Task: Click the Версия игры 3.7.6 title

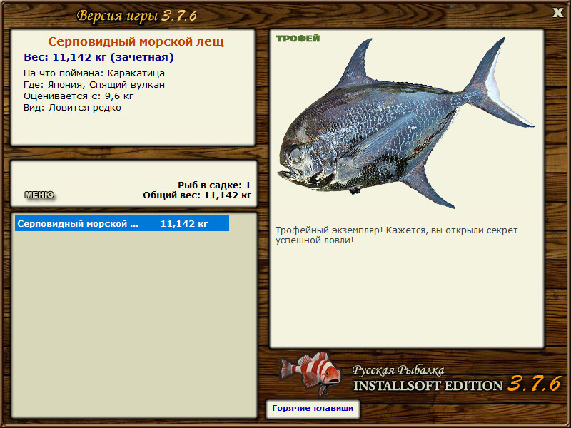Action: click(137, 16)
